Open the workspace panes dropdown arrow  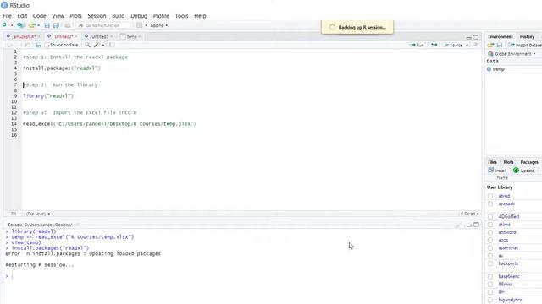(146, 25)
